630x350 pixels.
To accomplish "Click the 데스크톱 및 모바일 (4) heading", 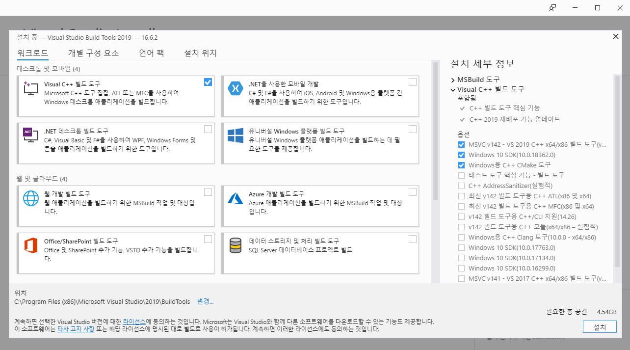I will tap(49, 68).
